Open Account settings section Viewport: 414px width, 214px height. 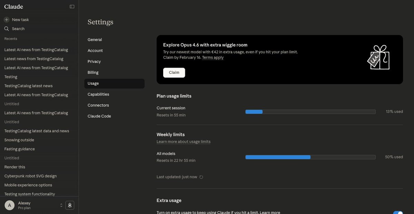114,51
